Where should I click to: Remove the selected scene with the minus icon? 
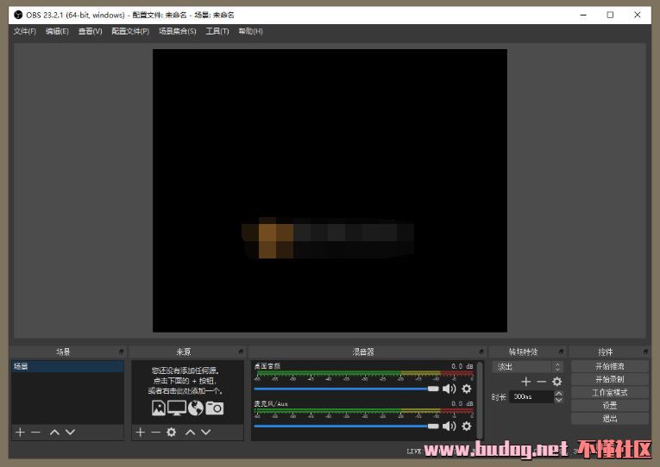click(36, 432)
